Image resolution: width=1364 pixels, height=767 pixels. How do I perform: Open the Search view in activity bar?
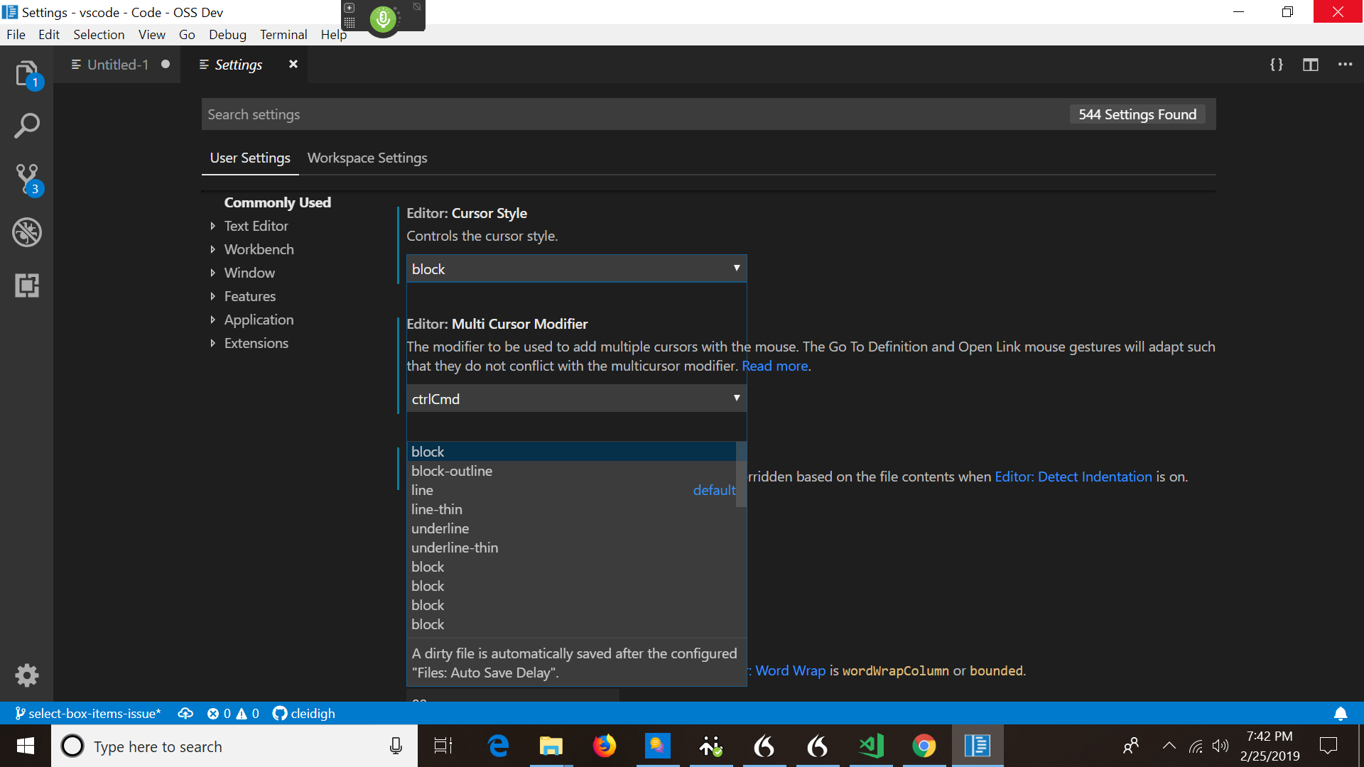click(x=26, y=126)
